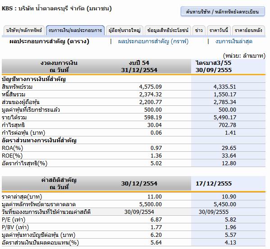Select the สินทรัพย์รวม row label
This screenshot has height=249, width=270.
17,86
